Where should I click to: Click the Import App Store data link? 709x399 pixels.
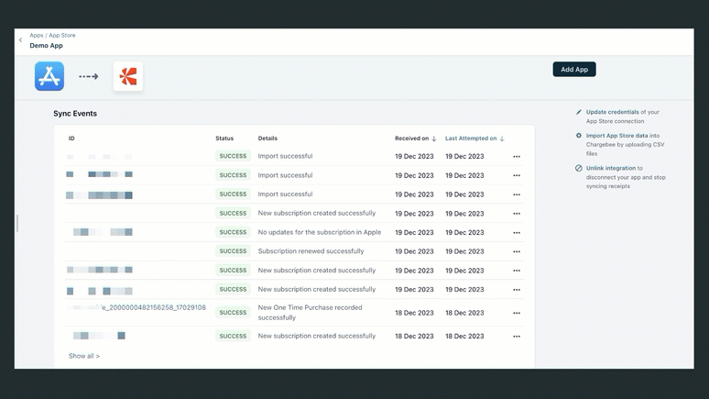616,136
